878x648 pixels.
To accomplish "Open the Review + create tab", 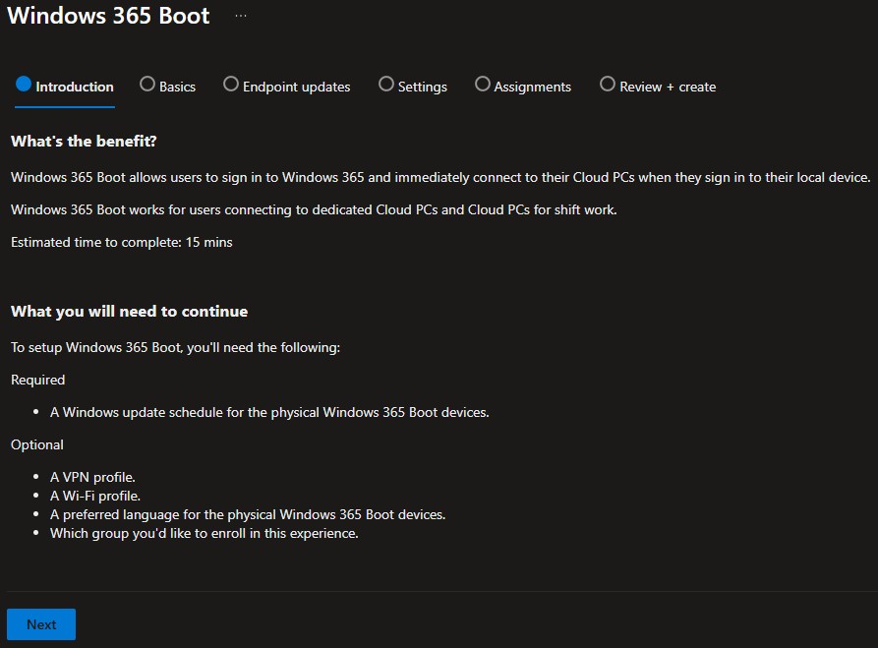I will (668, 87).
